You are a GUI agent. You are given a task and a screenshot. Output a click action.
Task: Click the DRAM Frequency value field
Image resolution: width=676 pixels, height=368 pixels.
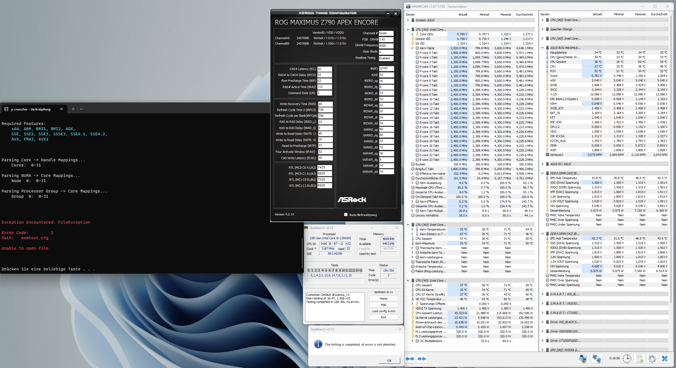[386, 46]
